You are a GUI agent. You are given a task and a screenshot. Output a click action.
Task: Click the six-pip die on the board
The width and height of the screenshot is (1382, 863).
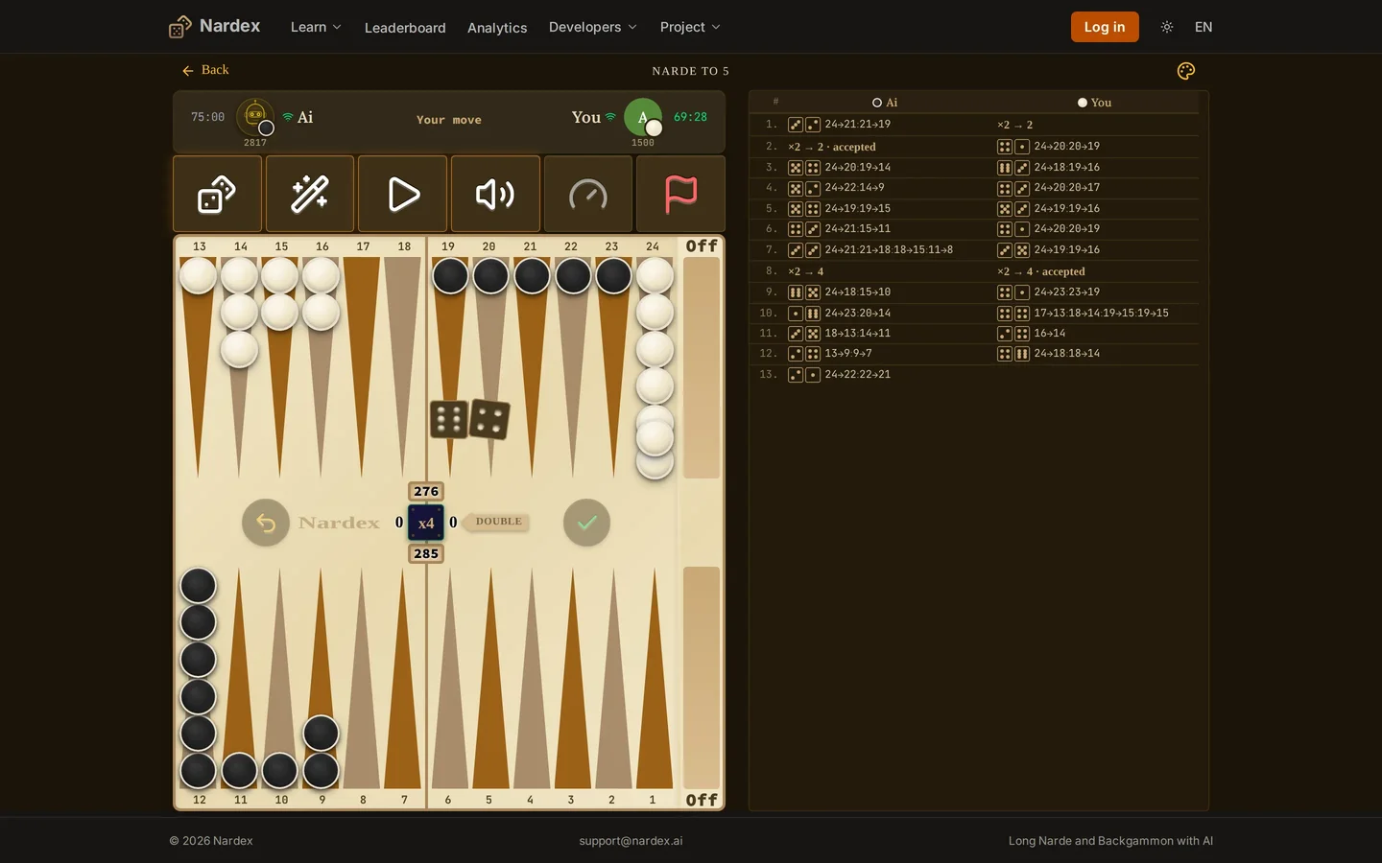click(448, 419)
